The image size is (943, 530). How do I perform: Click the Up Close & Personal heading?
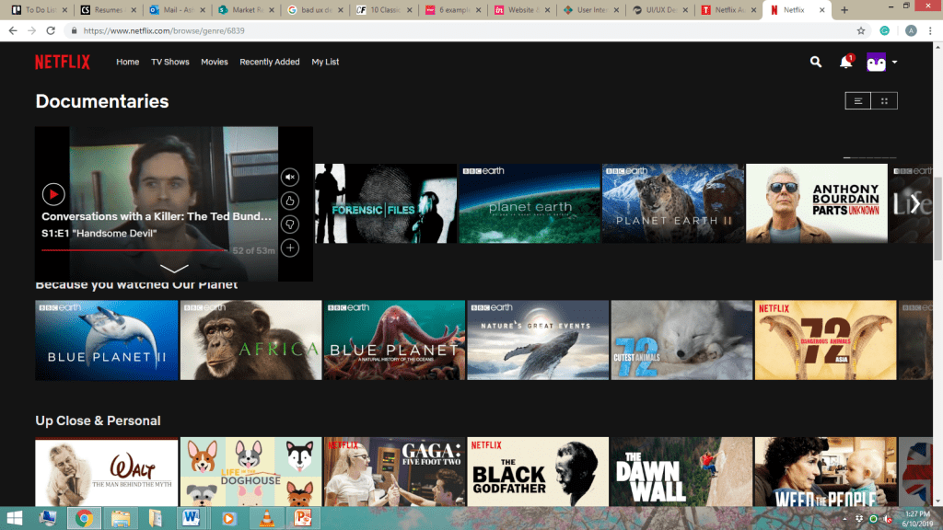[98, 421]
